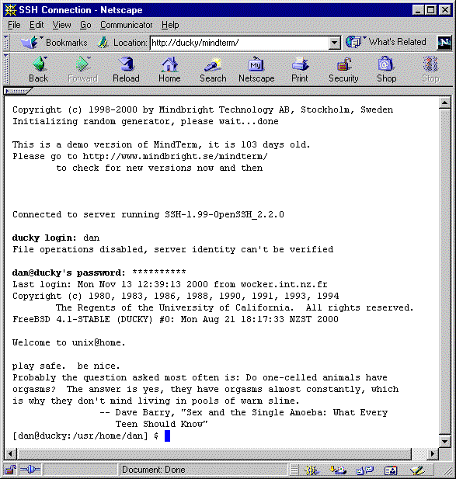Open the Bookmarks dropdown
The width and height of the screenshot is (456, 479).
tap(54, 43)
